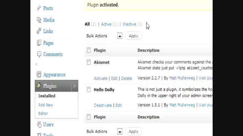
Task: Click the 'Plugin activated.' notice
Action: (x=103, y=5)
